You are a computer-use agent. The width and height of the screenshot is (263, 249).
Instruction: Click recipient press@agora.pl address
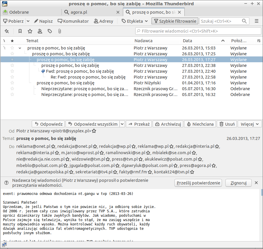195,166
